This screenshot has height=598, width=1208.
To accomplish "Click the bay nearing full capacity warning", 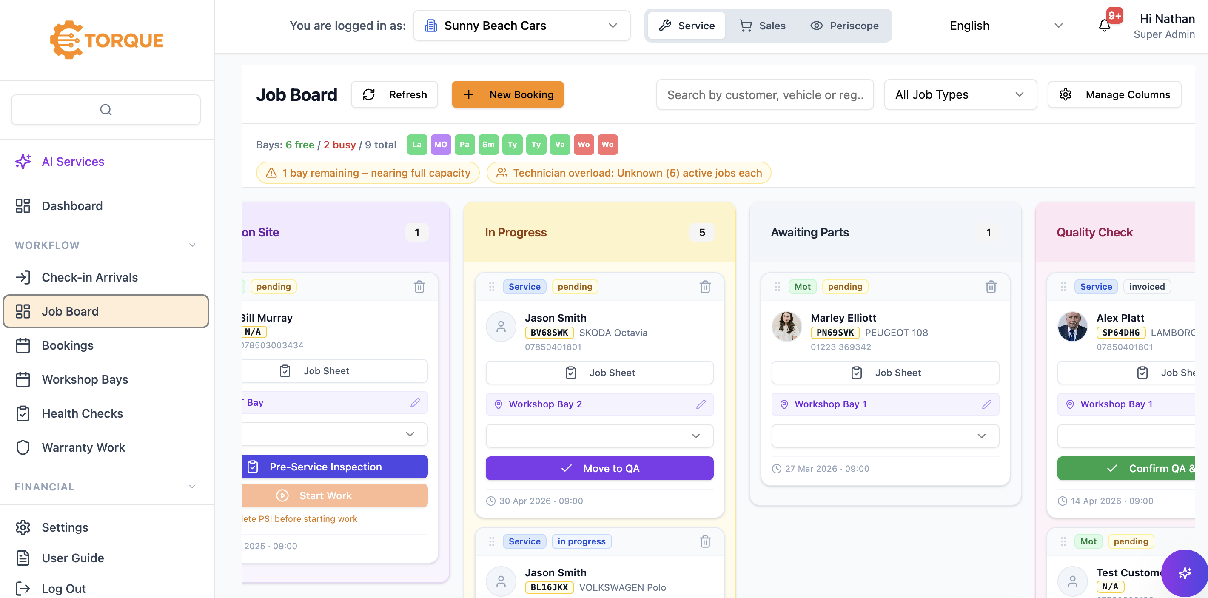I will [368, 173].
